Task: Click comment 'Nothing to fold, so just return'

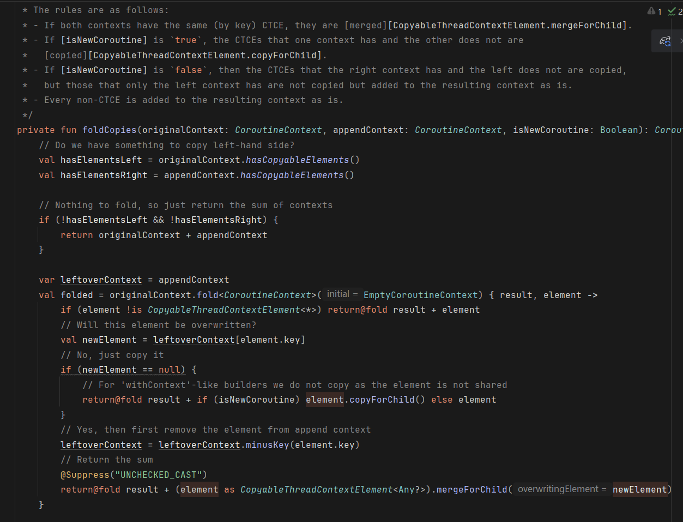Action: click(185, 205)
